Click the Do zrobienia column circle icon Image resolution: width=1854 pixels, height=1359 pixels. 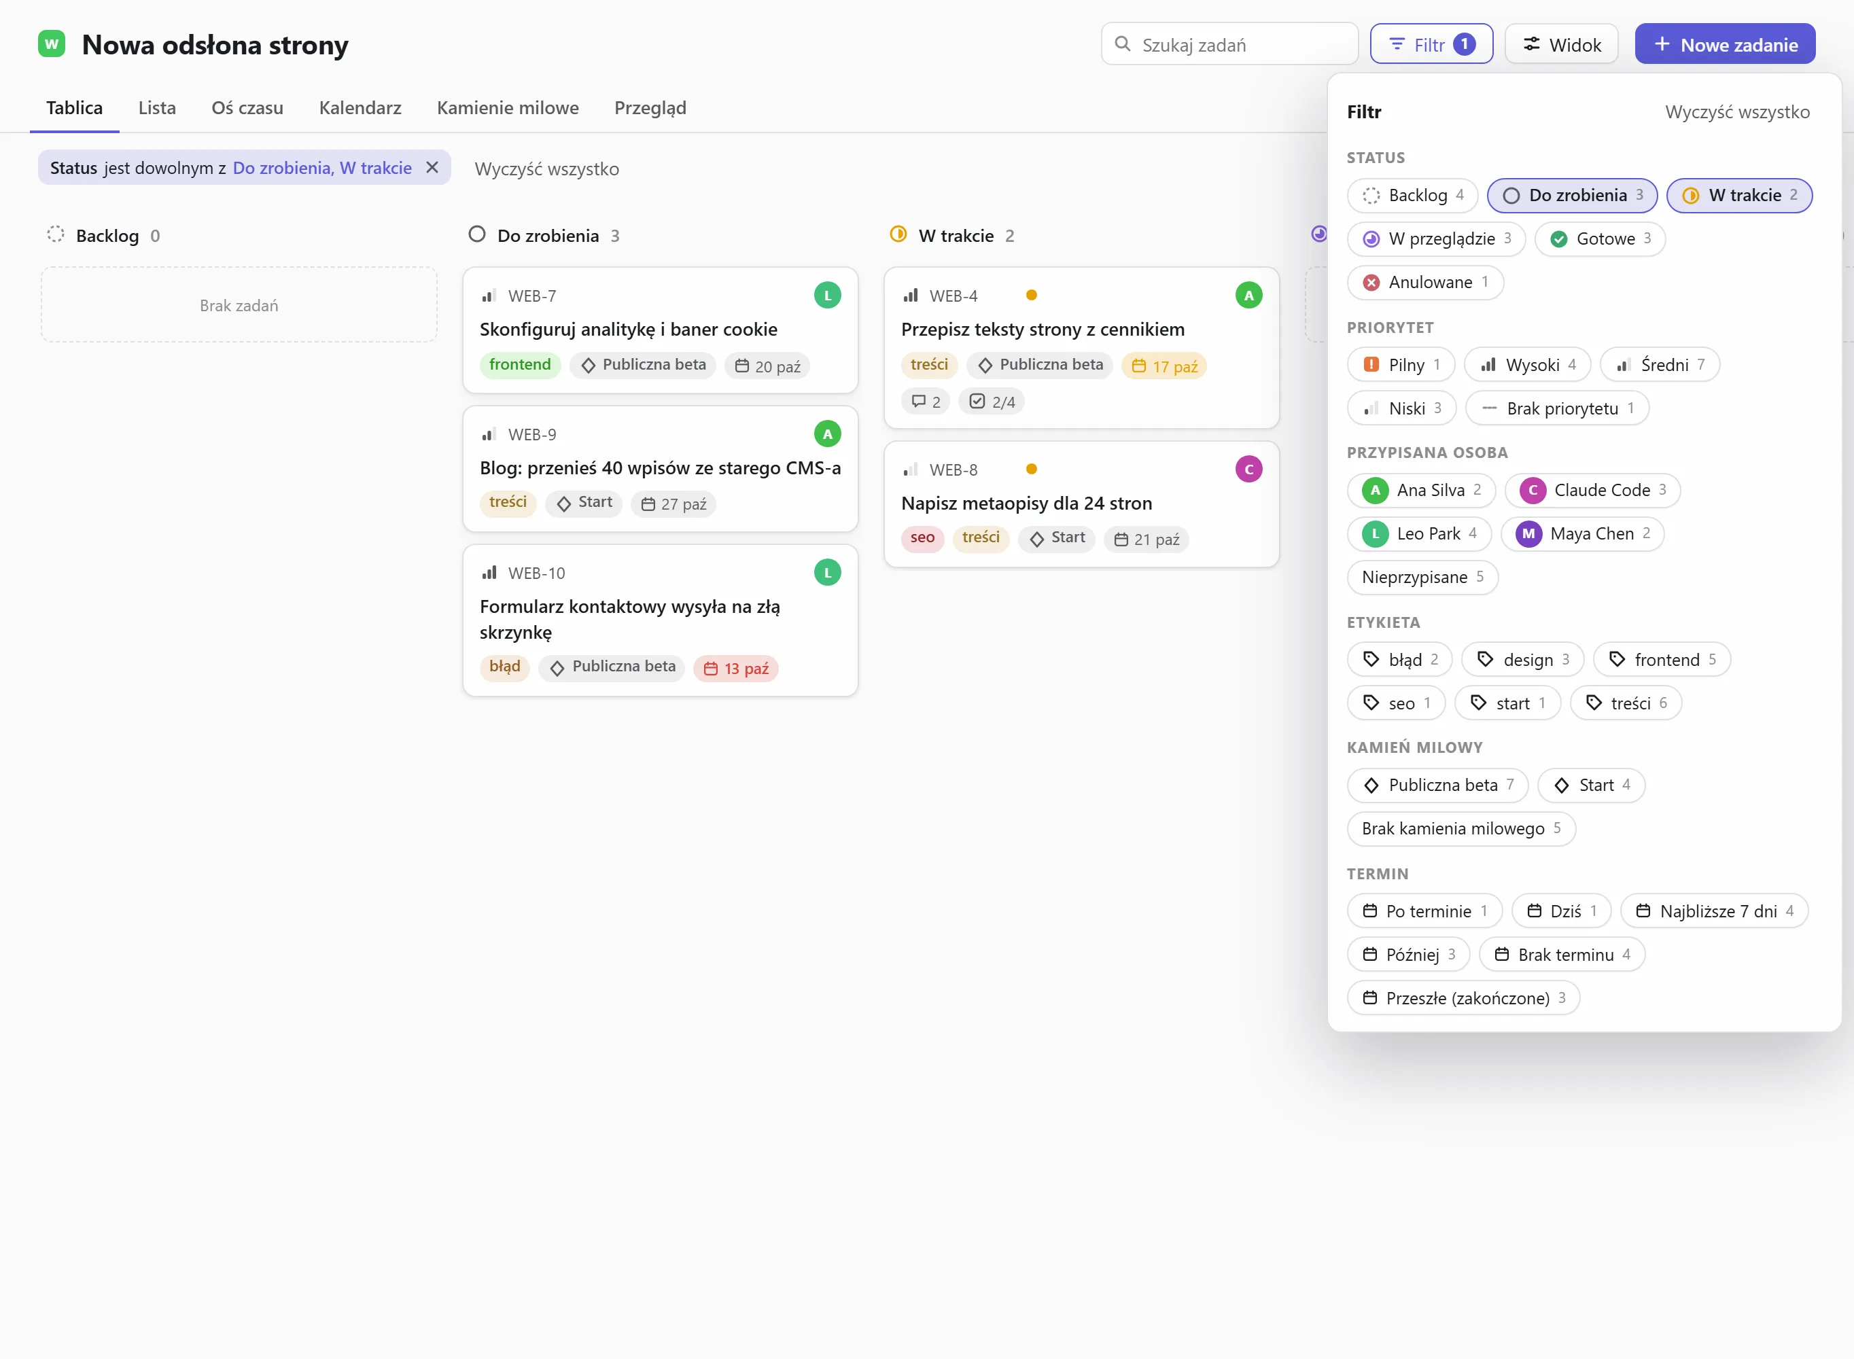477,234
